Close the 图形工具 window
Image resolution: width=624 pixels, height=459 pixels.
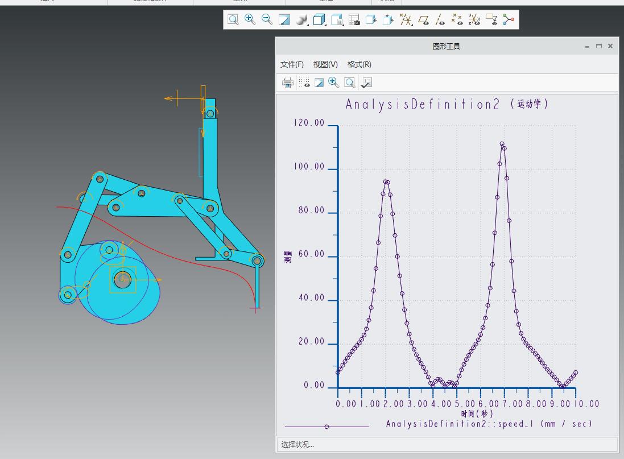pos(610,46)
